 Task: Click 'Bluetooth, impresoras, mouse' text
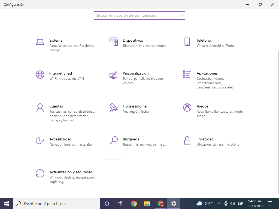(x=144, y=46)
